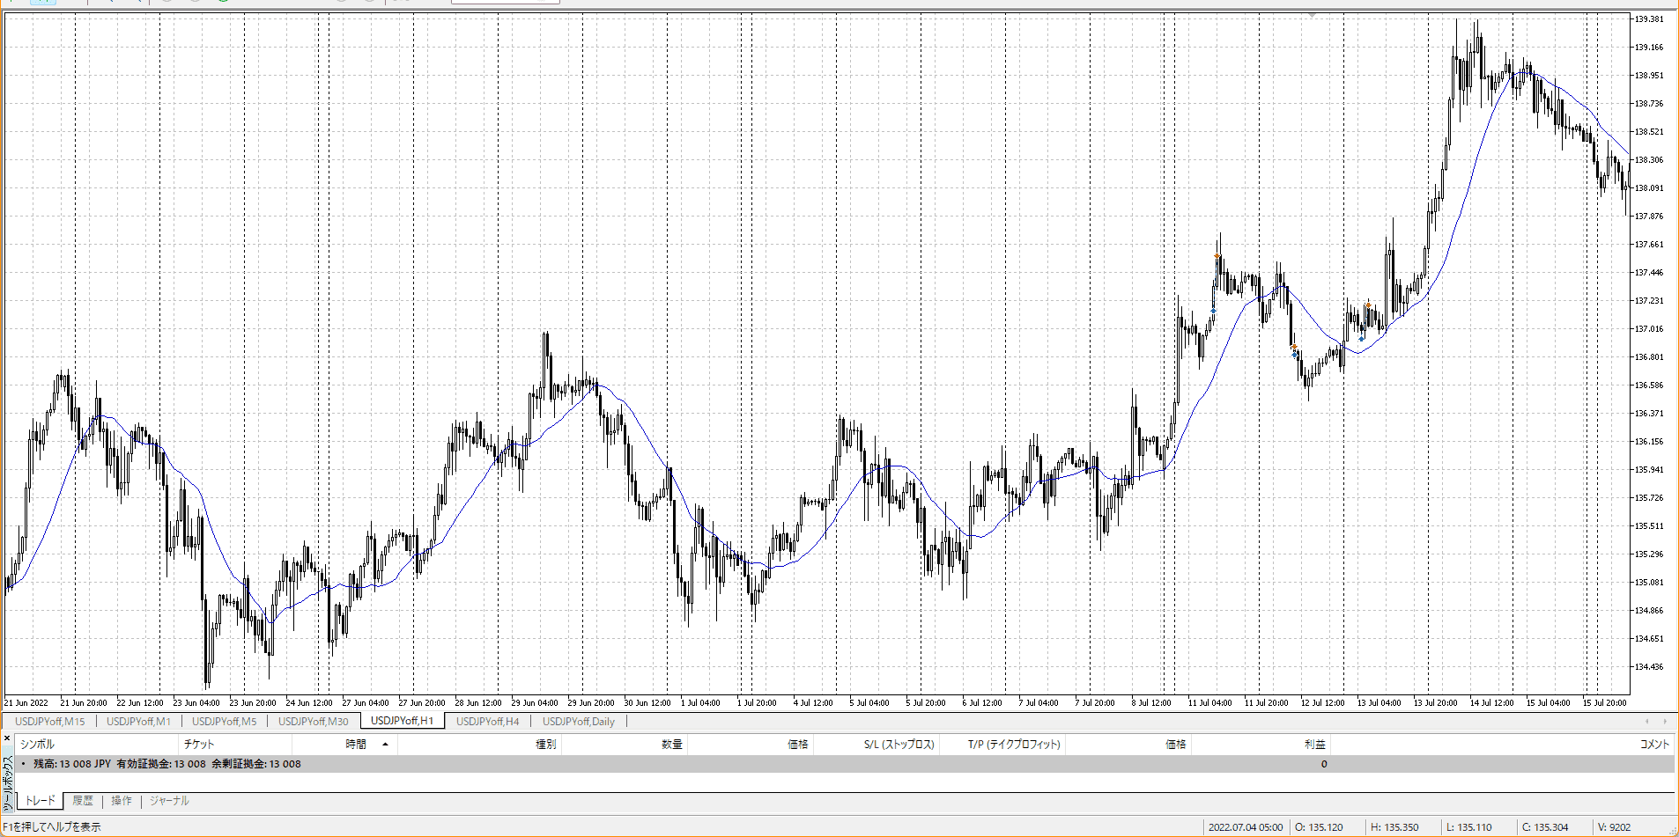Click the シンボル column header
Viewport: 1679px width, 837px height.
[37, 745]
